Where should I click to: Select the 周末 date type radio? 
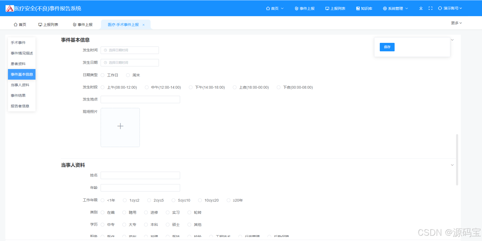pyautogui.click(x=128, y=75)
